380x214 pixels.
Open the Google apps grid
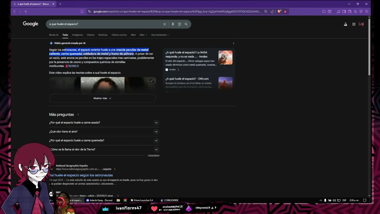pos(354,24)
